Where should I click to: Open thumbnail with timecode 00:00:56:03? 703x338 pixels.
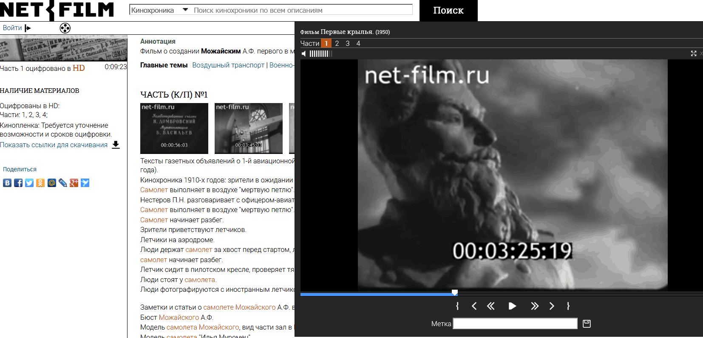click(x=174, y=128)
